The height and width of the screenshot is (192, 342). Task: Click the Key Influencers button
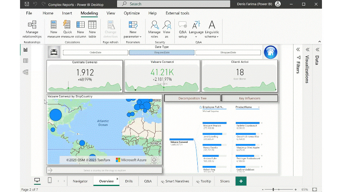coord(249,98)
